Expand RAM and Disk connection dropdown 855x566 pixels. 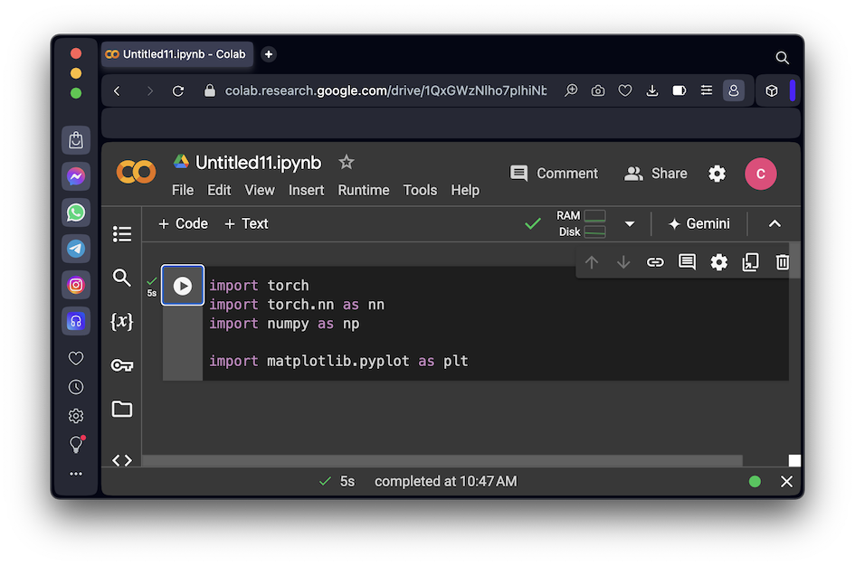click(x=630, y=224)
